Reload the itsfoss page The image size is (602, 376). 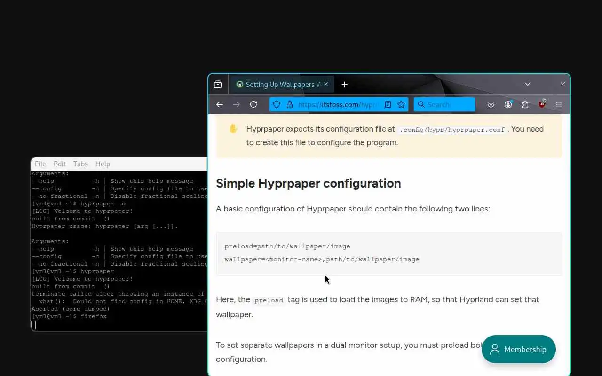[253, 104]
